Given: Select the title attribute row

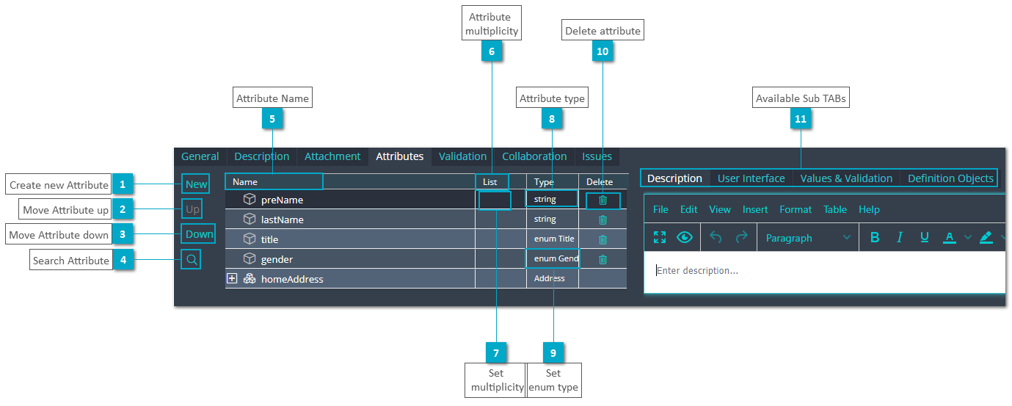Looking at the screenshot, I should 426,239.
